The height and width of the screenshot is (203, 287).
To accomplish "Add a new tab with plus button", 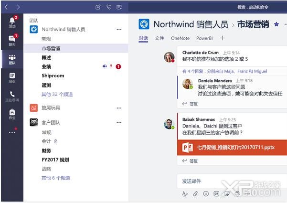I will click(222, 38).
